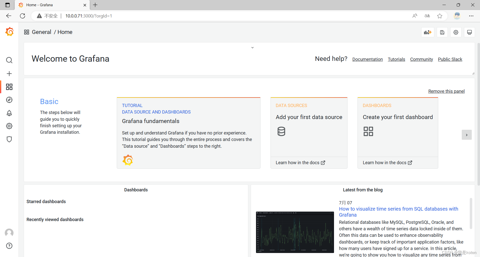Expand the Welcome panel title chevron
Image resolution: width=480 pixels, height=257 pixels.
252,48
